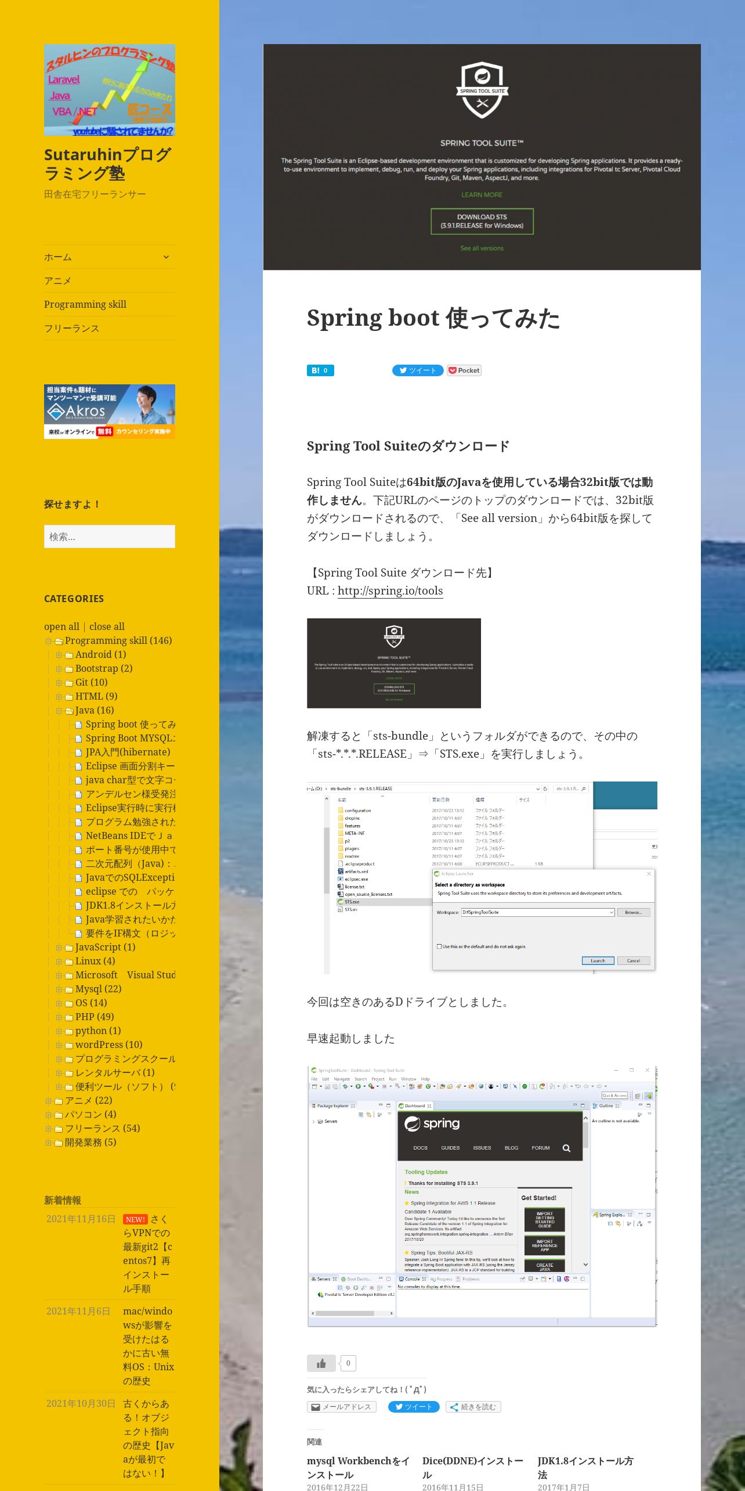The width and height of the screenshot is (745, 1491).
Task: Open the JDK1.8インストール post in tree
Action: (131, 905)
